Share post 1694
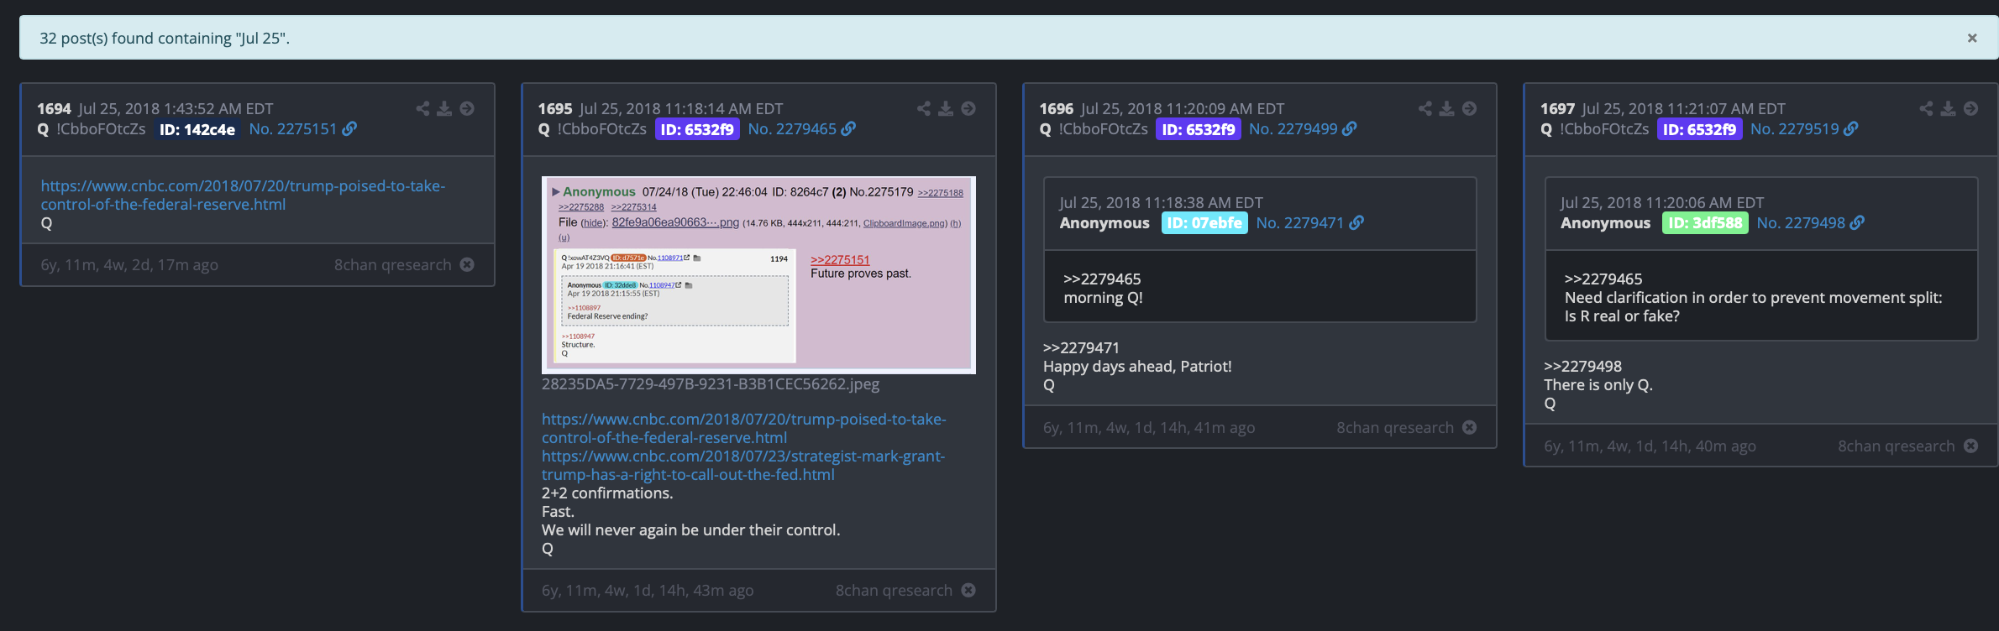The height and width of the screenshot is (631, 1999). (x=422, y=108)
